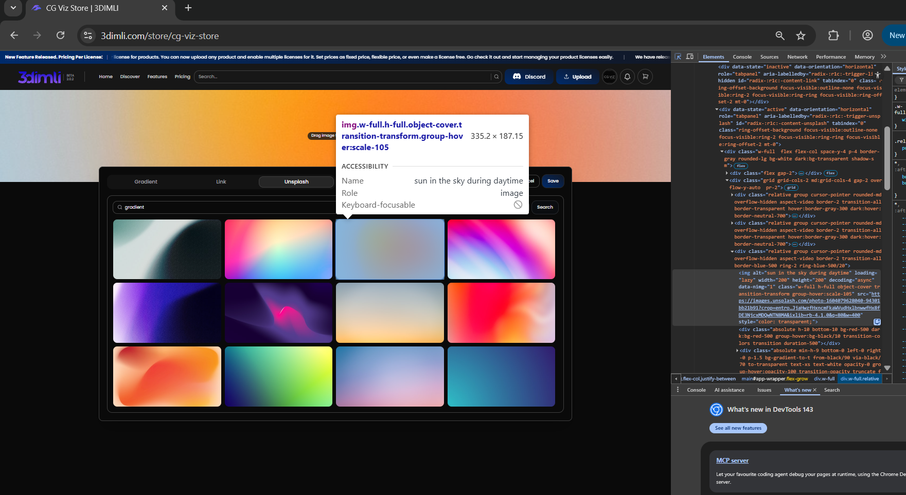The image size is (906, 495).
Task: Click See all new features
Action: [738, 428]
